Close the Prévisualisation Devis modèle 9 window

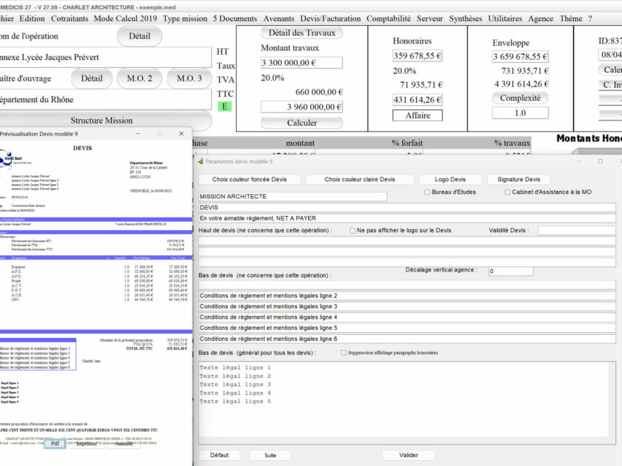click(x=181, y=134)
